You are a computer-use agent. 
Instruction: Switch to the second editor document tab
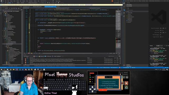click(x=37, y=7)
